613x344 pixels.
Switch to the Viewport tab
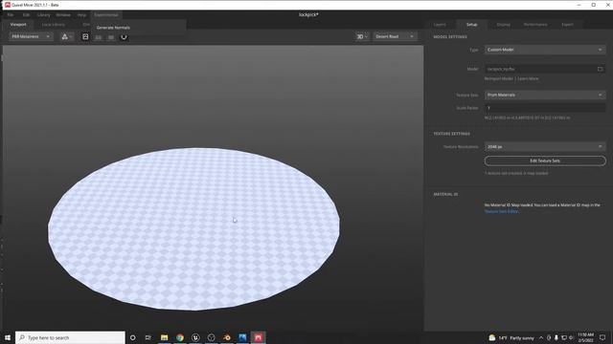18,25
